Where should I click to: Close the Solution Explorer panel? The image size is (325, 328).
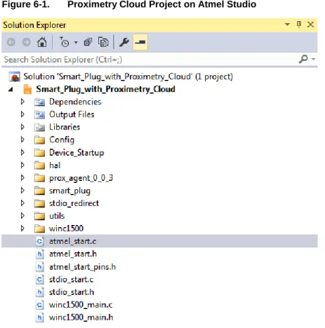(310, 25)
